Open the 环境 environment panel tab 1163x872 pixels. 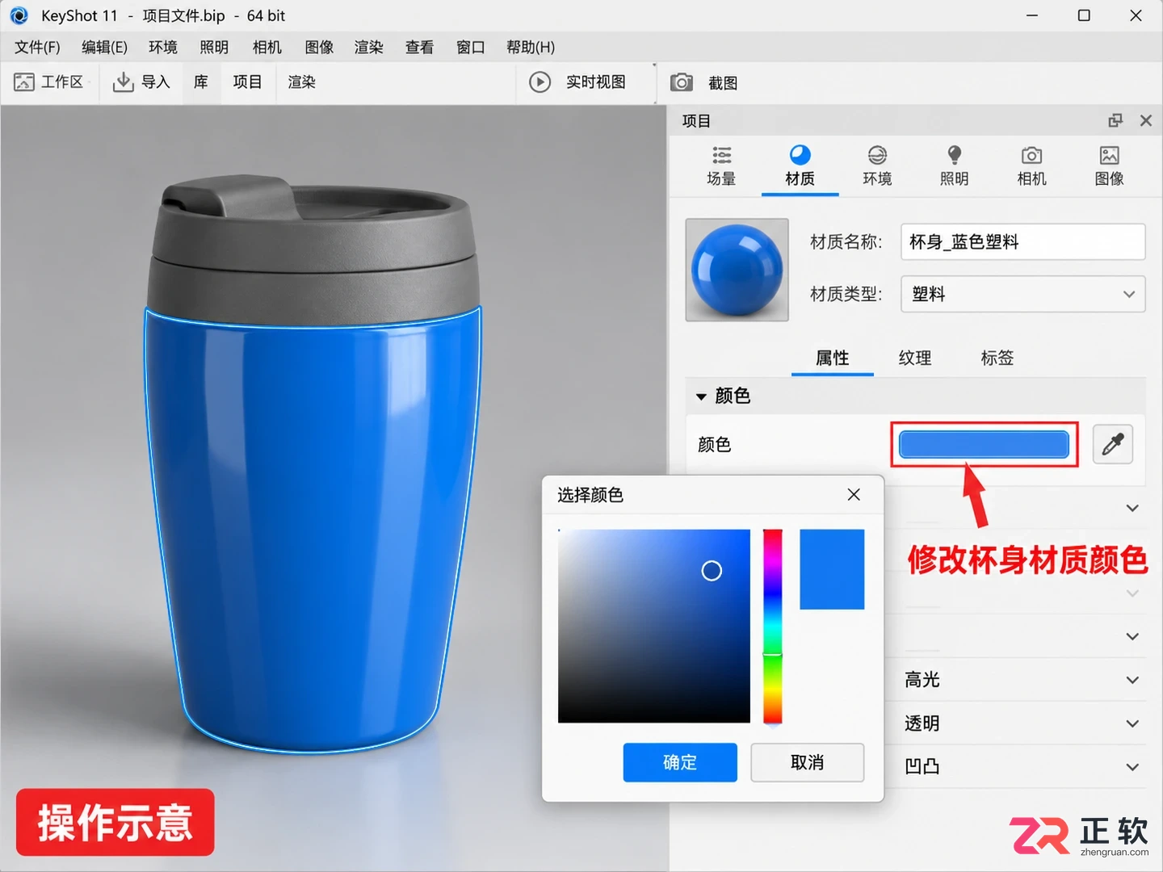tap(877, 166)
